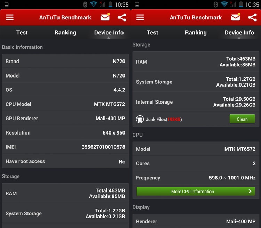
Task: Expand More CPU Information
Action: coord(196,192)
